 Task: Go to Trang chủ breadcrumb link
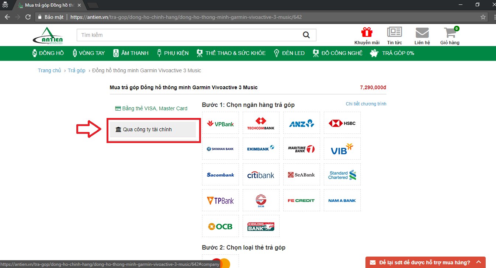(49, 70)
